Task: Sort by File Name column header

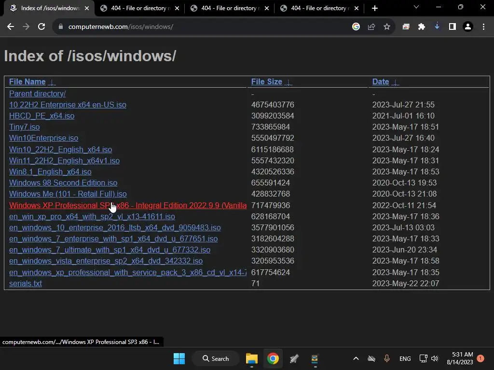Action: (27, 82)
